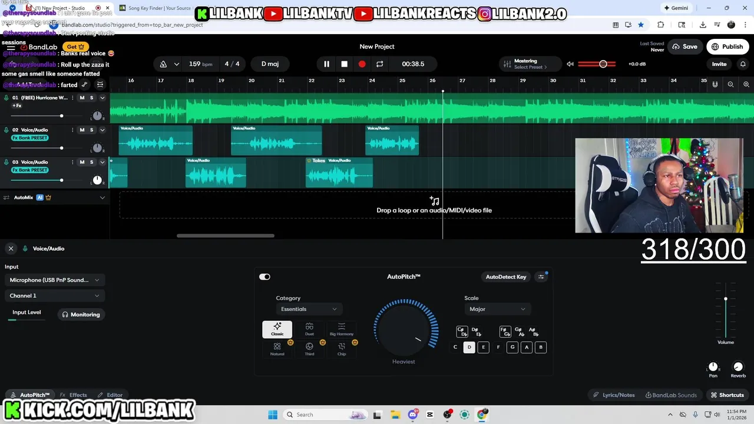Open the Gemini button in browser

[x=676, y=8]
